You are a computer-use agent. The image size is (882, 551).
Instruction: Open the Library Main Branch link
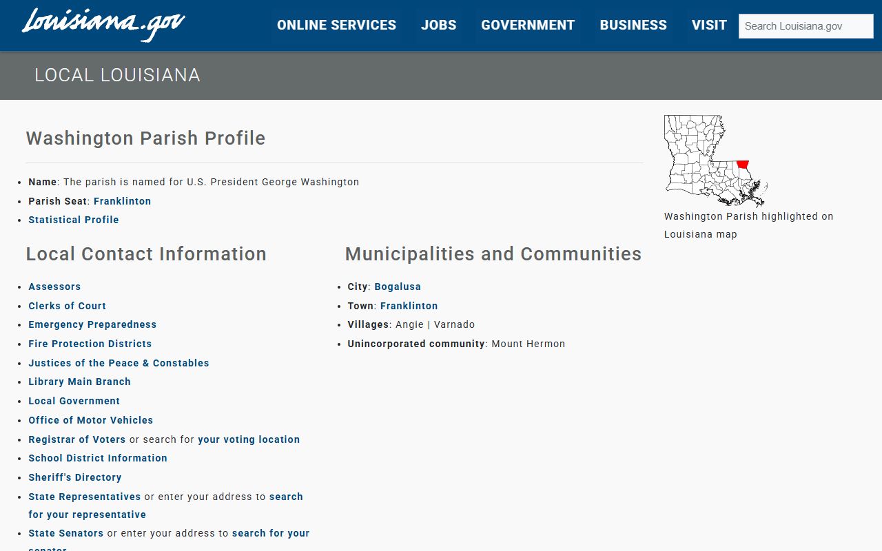coord(79,382)
